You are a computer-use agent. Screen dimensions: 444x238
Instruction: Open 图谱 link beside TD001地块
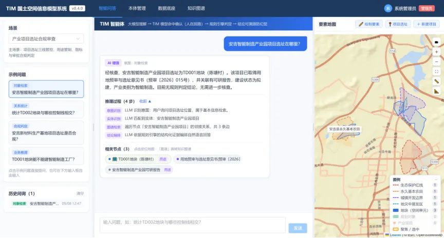[163, 159]
